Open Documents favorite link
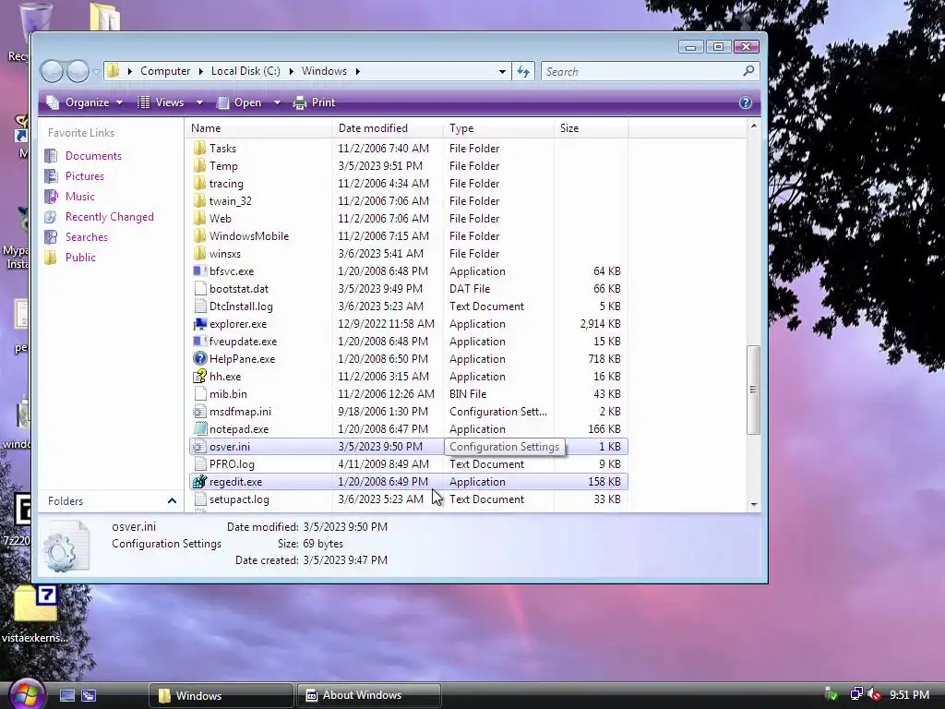This screenshot has height=709, width=945. click(93, 155)
